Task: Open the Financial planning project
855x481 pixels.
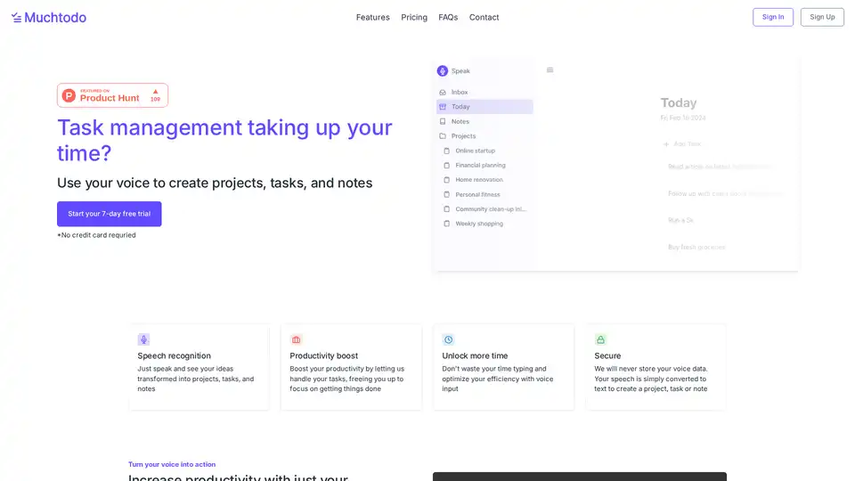Action: 480,165
